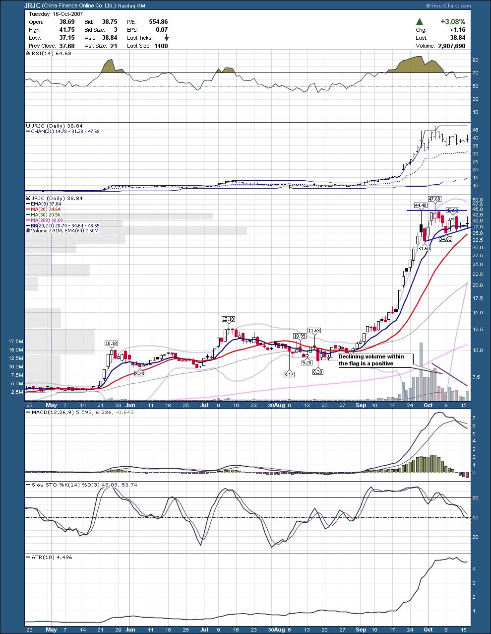Click the purple declining volume trendline
This screenshot has width=491, height=634.
click(450, 375)
